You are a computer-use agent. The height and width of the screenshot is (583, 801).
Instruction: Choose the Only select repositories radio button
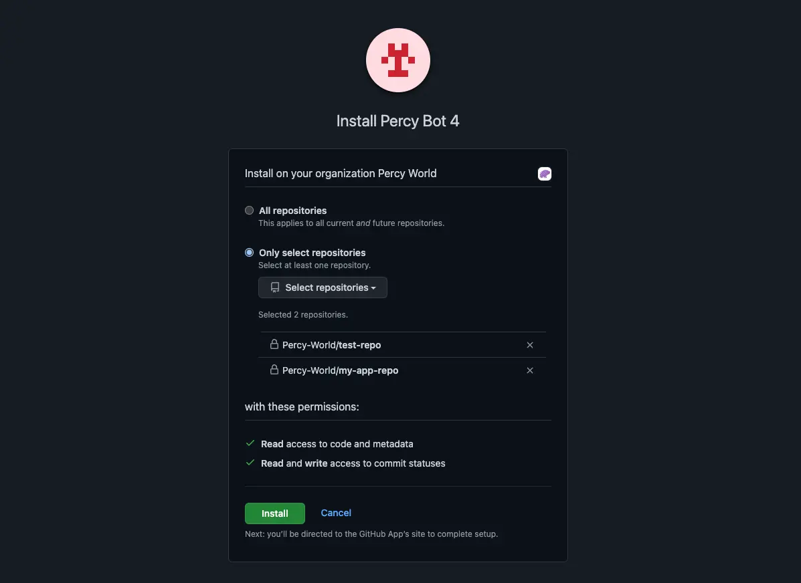pyautogui.click(x=250, y=253)
